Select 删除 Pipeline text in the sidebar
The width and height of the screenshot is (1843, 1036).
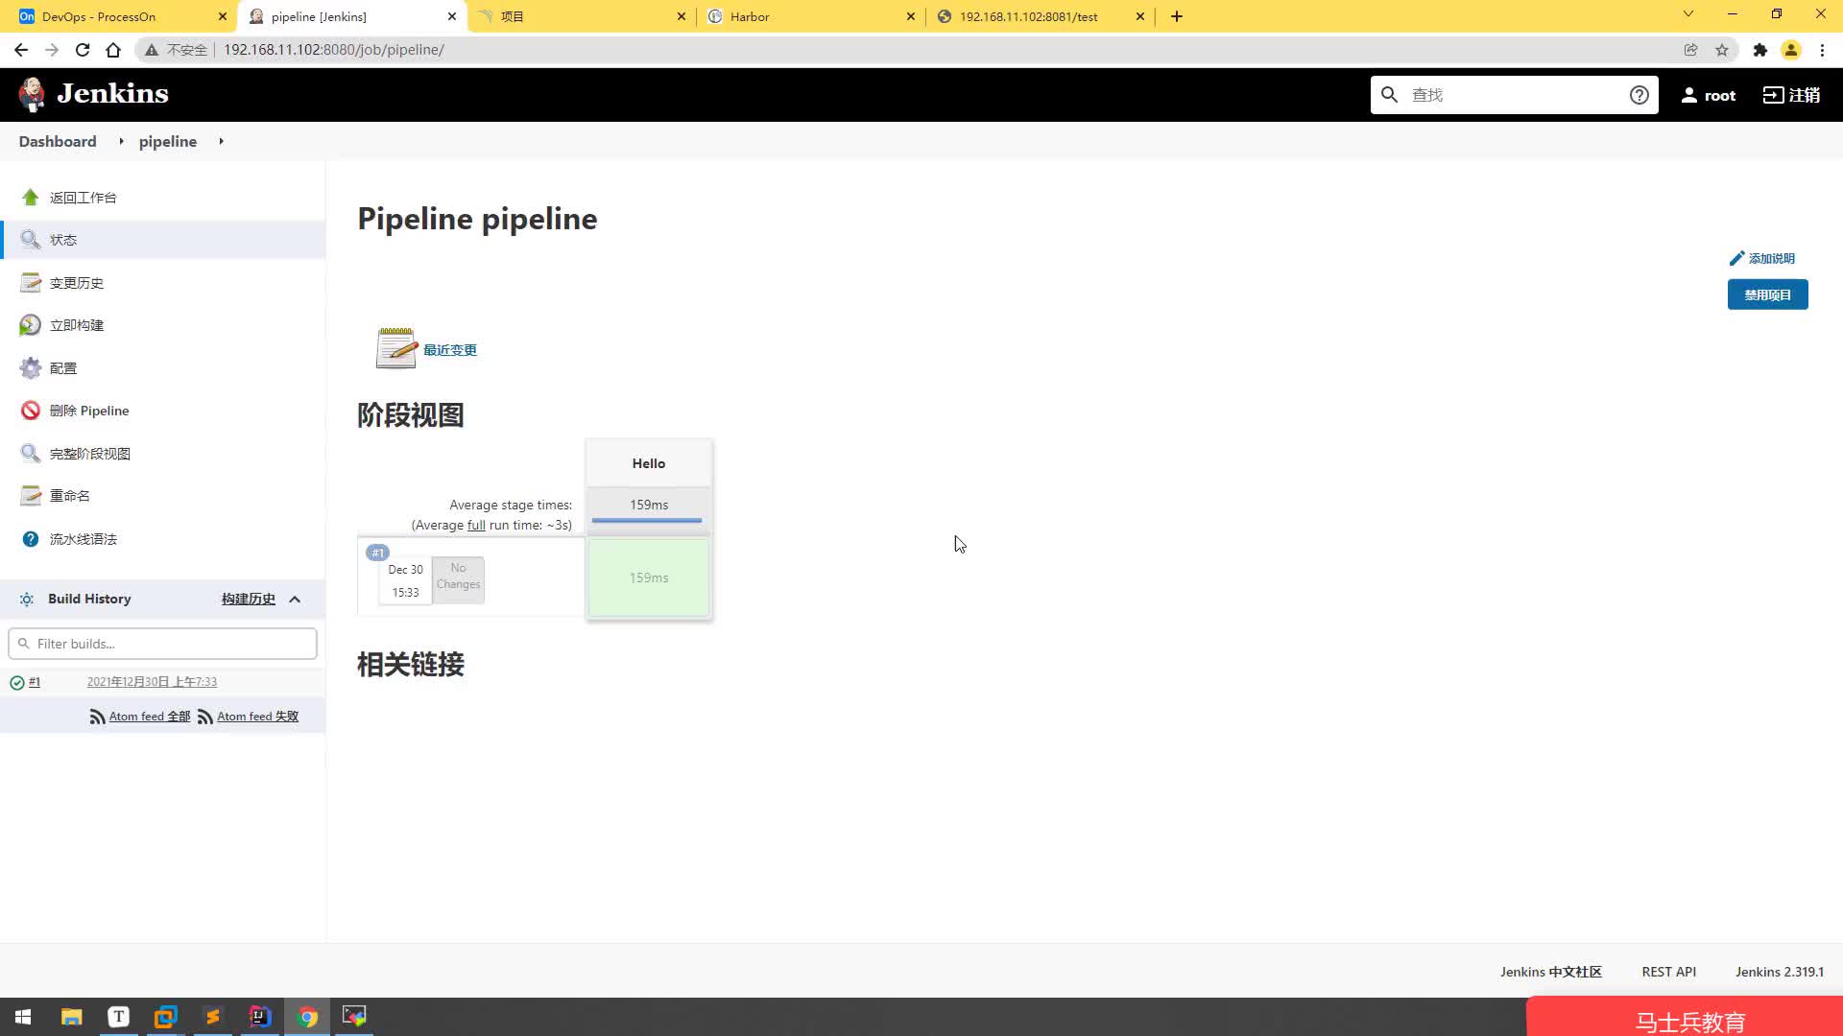click(89, 411)
